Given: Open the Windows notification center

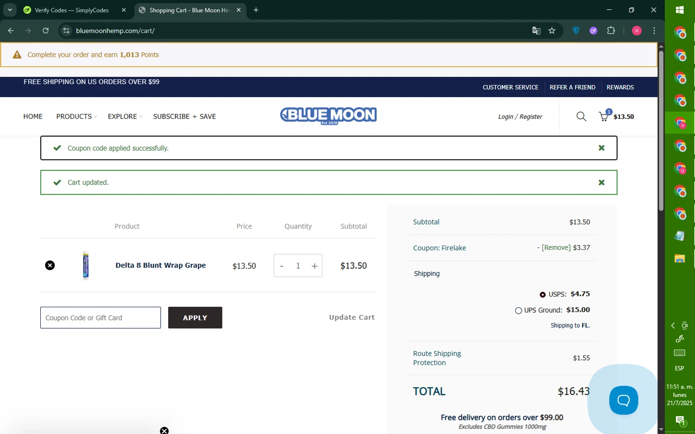Looking at the screenshot, I should click(680, 421).
